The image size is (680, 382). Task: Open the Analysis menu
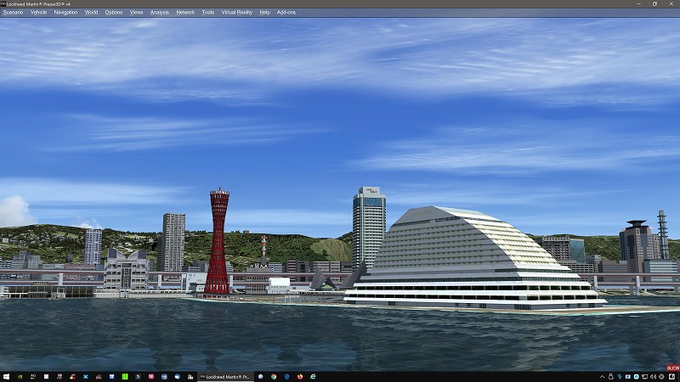tap(160, 13)
